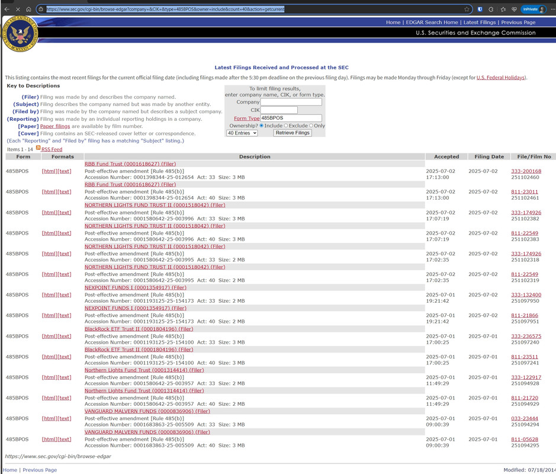Click the Form Type field containing 485BPOS

[x=291, y=118]
